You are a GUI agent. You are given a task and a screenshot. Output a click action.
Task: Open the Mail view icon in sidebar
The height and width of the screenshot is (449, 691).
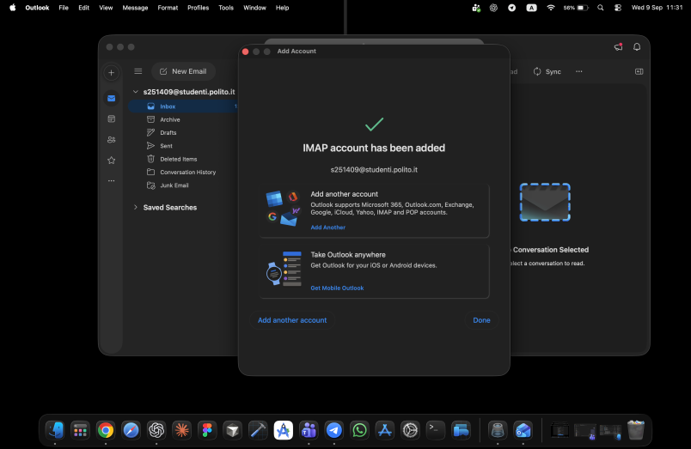(x=112, y=98)
